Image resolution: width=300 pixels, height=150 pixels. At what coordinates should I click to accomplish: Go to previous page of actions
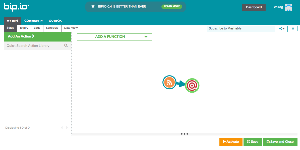click(x=62, y=128)
